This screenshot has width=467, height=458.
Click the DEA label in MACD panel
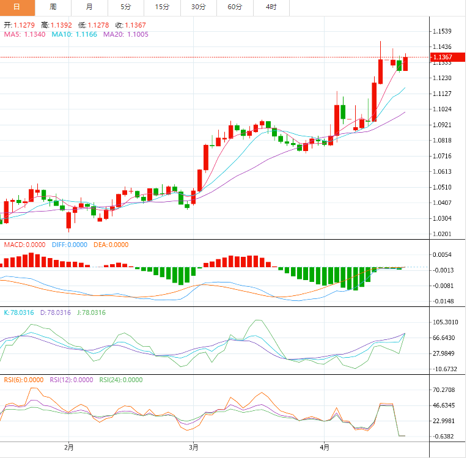[x=111, y=245]
